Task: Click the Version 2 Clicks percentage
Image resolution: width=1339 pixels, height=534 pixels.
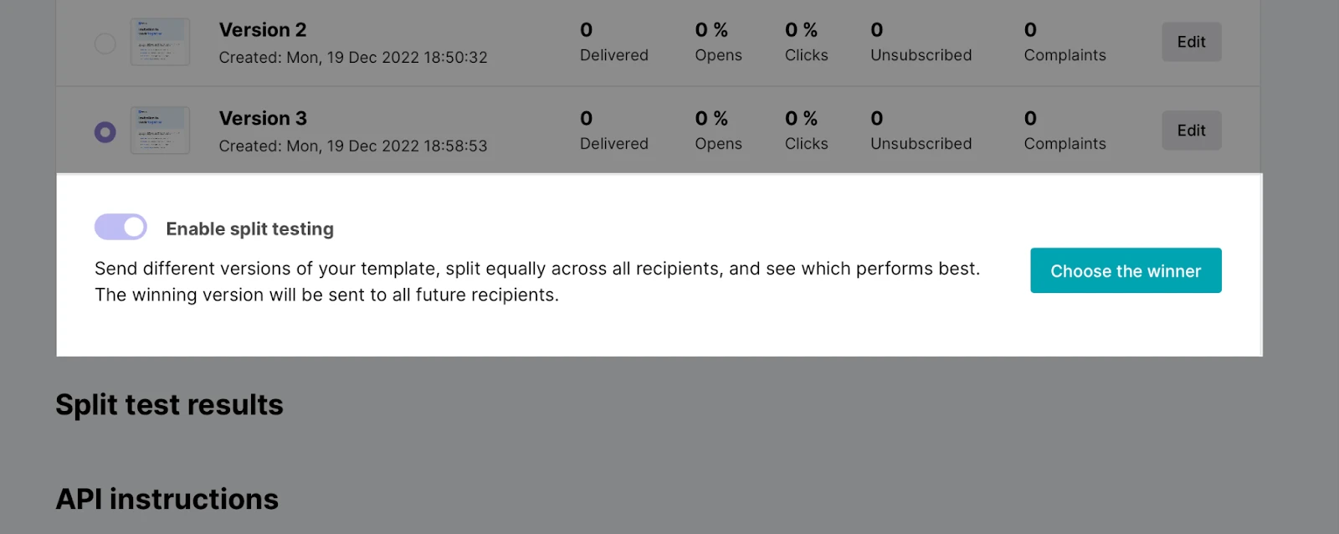Action: [801, 30]
